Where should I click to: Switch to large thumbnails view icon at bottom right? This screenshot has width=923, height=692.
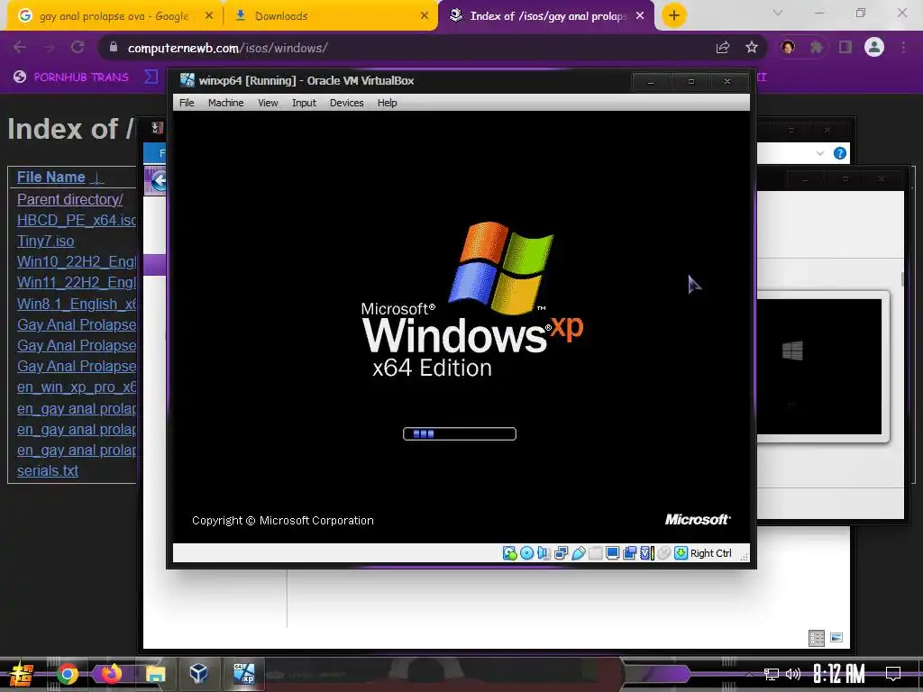click(836, 638)
